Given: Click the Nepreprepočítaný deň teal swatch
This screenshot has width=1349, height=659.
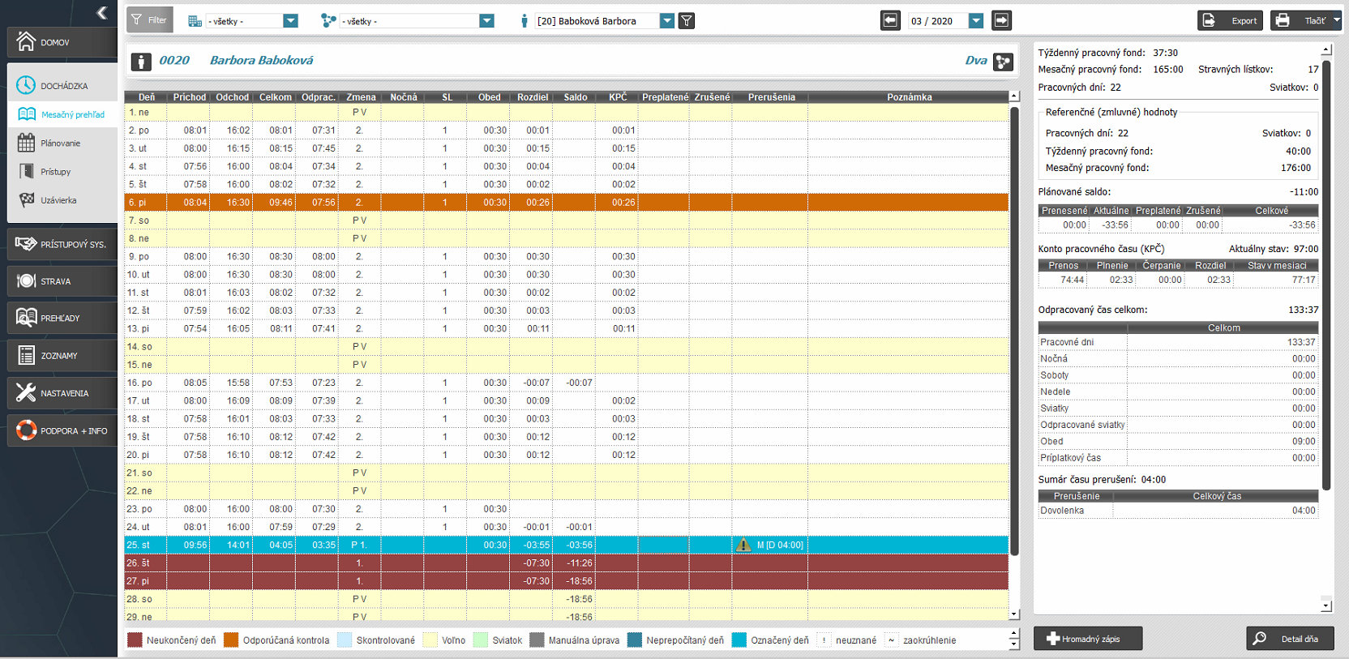Looking at the screenshot, I should click(x=635, y=640).
